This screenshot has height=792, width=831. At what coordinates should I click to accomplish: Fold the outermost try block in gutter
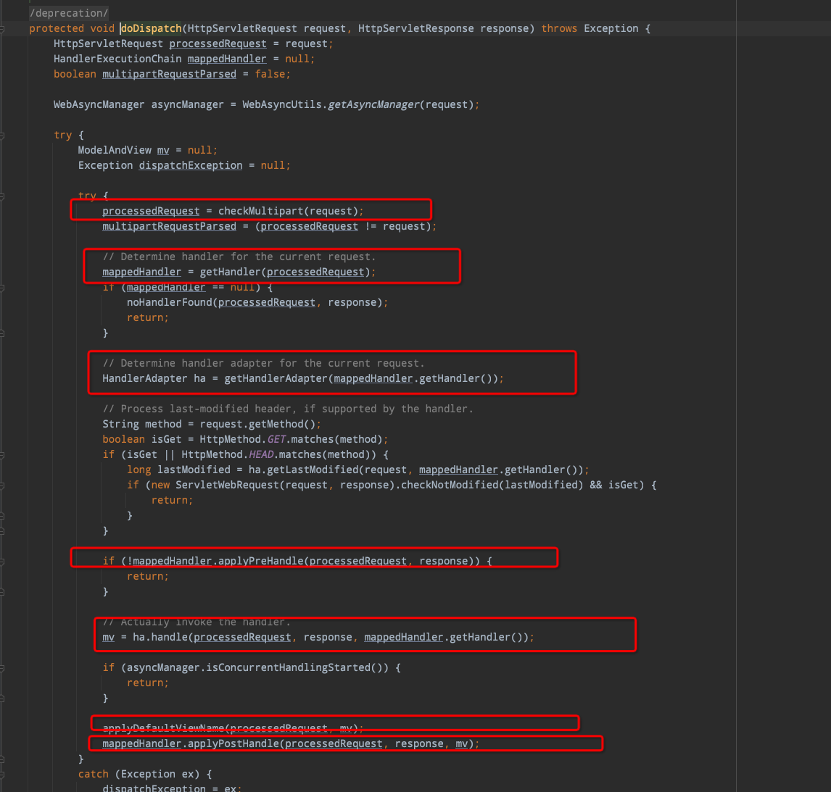(2, 136)
